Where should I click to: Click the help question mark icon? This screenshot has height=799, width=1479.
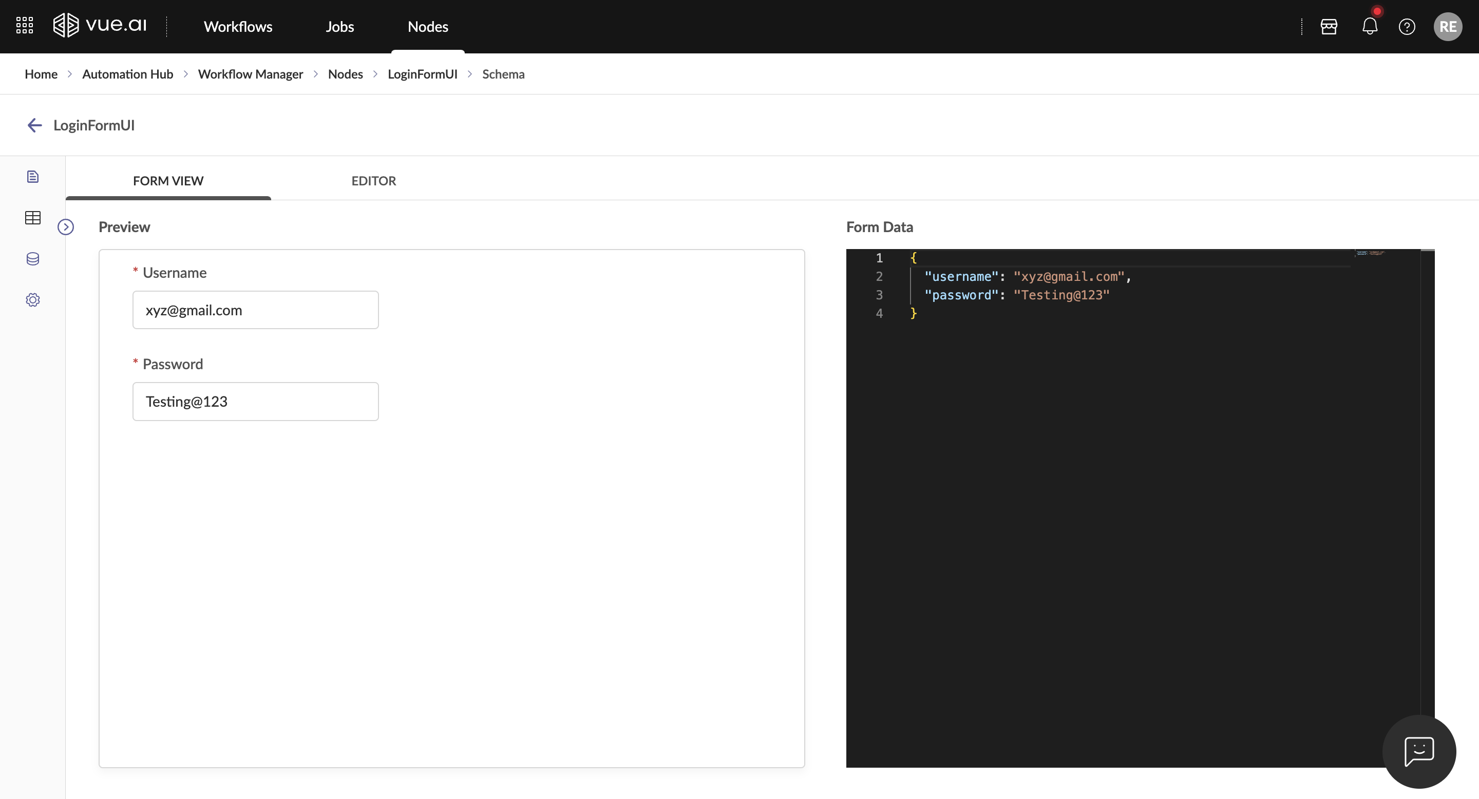pos(1407,26)
